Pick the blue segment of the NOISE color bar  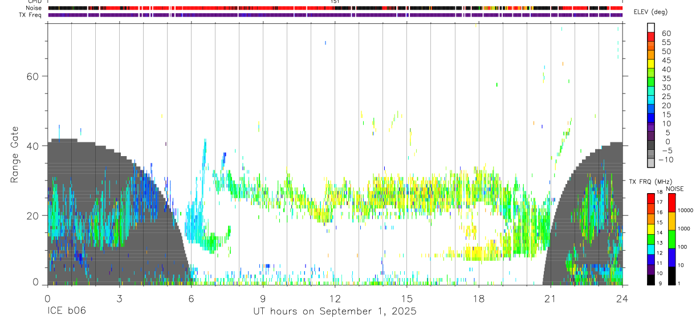coord(672,257)
